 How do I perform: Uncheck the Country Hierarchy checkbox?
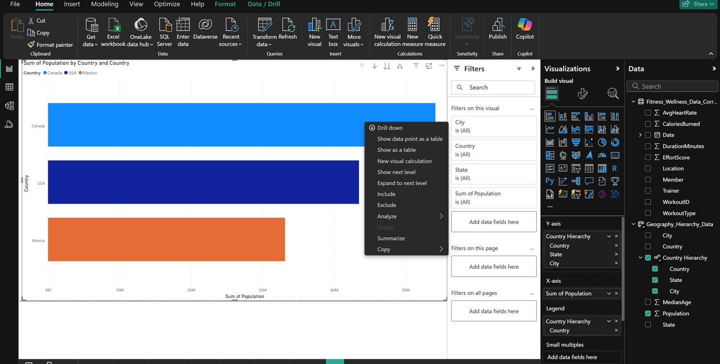pyautogui.click(x=648, y=258)
